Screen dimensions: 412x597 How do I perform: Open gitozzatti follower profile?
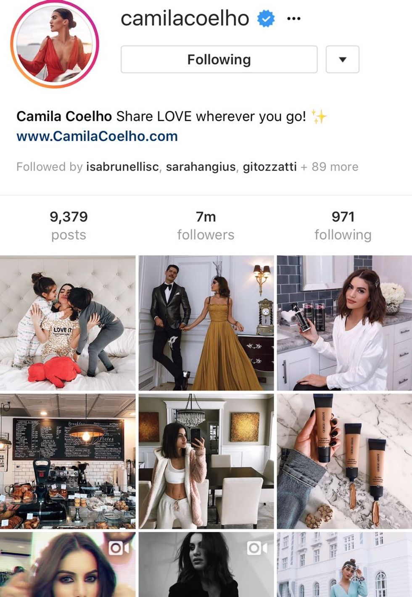click(x=270, y=167)
